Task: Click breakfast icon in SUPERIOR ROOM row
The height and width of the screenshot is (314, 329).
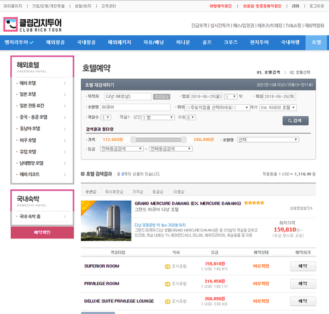Action: 167,267
